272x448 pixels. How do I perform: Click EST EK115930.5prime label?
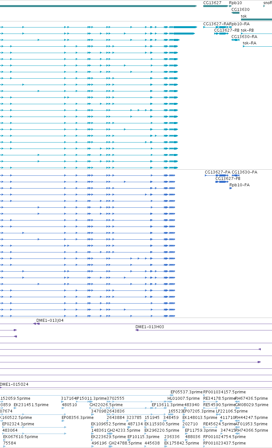pyautogui.click(x=162, y=424)
